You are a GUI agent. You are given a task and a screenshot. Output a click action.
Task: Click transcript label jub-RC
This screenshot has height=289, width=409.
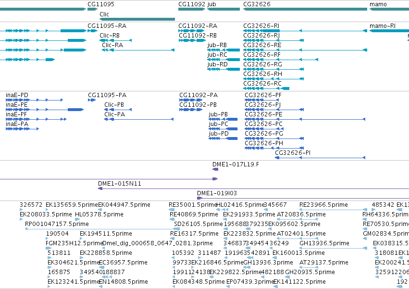pos(217,55)
